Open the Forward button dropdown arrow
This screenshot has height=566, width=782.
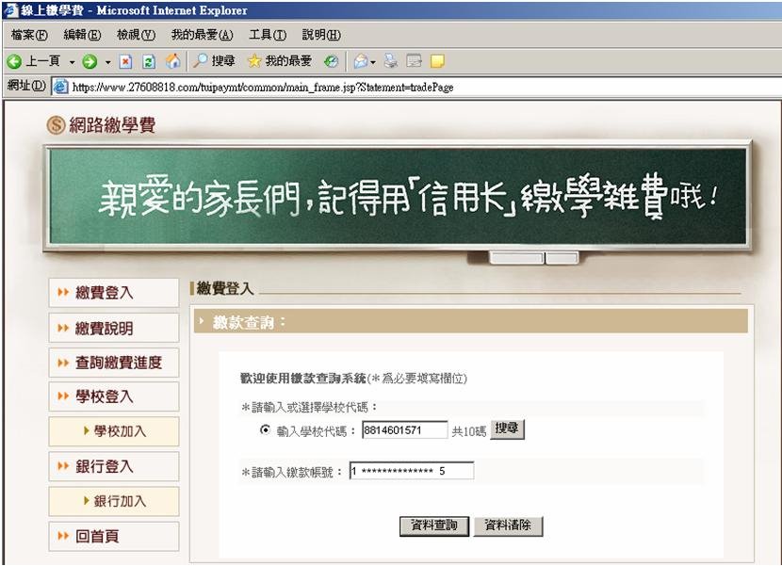[106, 61]
